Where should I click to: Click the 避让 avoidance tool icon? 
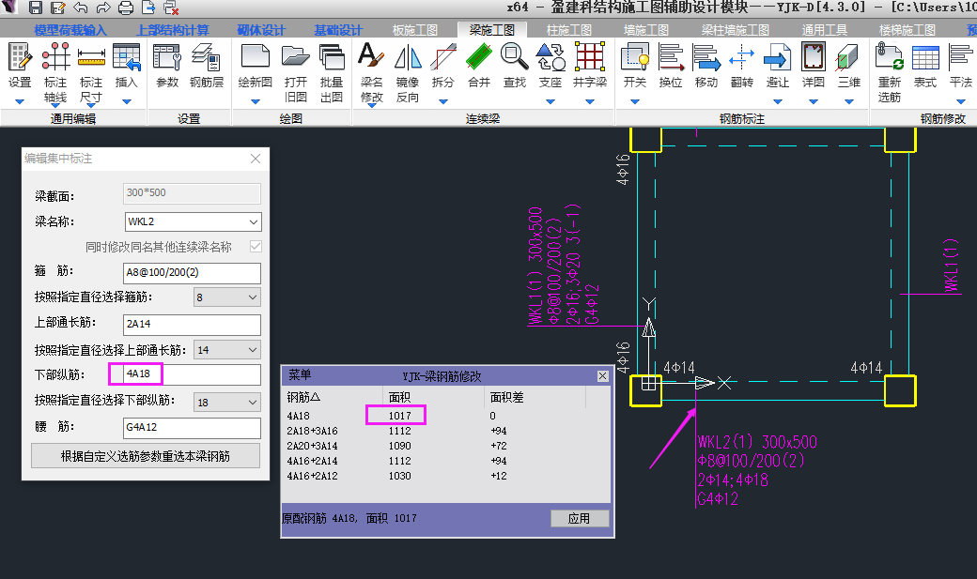(x=778, y=57)
